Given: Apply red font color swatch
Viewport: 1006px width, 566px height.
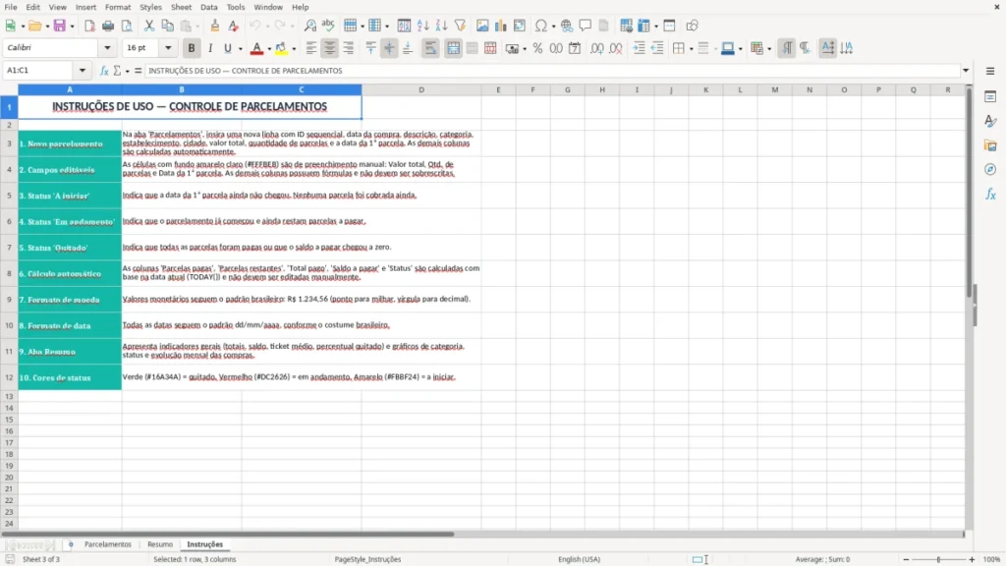Looking at the screenshot, I should (256, 48).
